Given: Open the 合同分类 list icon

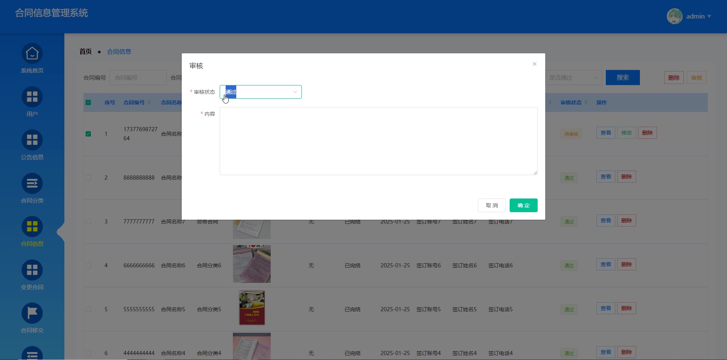Looking at the screenshot, I should pos(32,184).
